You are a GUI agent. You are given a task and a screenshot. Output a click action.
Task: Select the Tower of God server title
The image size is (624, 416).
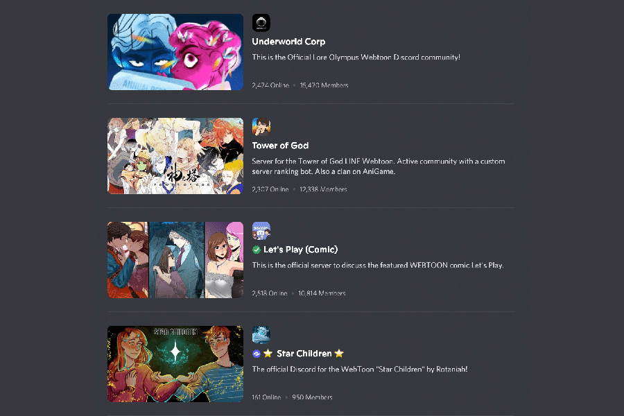coord(280,146)
